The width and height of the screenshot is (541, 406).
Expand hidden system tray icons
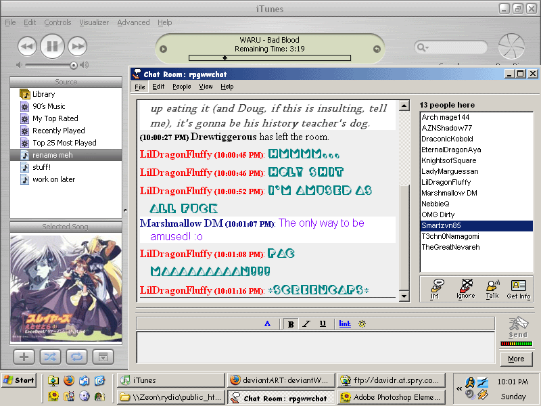tap(459, 388)
